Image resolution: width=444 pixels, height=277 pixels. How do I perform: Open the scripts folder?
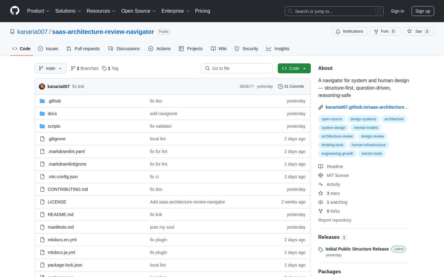[54, 126]
